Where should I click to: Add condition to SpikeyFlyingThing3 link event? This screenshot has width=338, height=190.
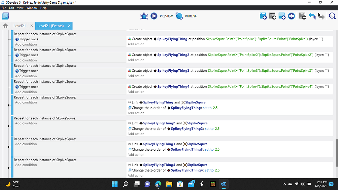pyautogui.click(x=26, y=144)
